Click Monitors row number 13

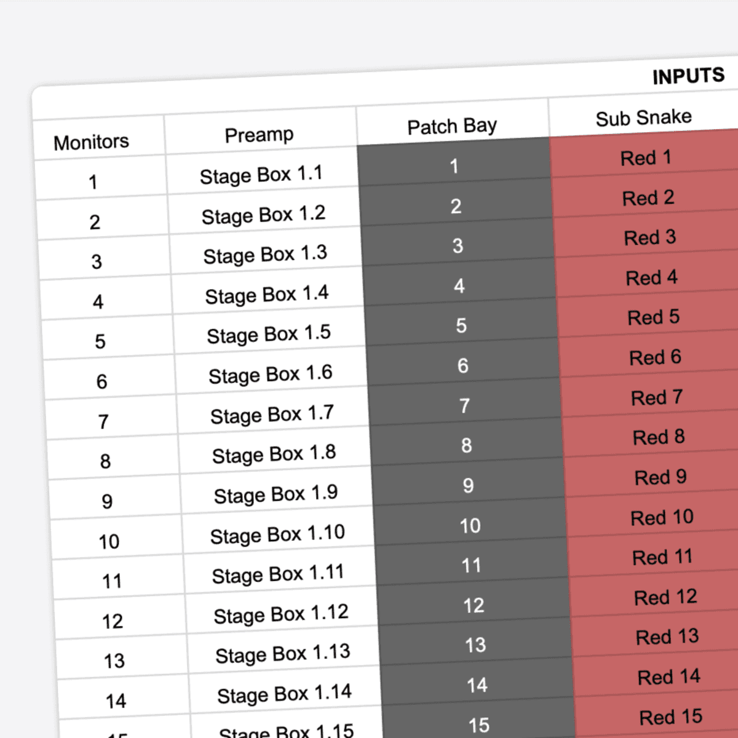tap(113, 661)
